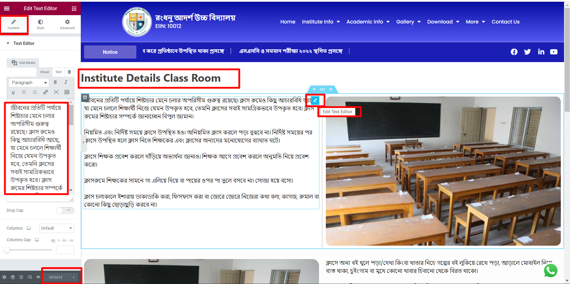
Task: Expand the Download menu
Action: click(x=443, y=22)
